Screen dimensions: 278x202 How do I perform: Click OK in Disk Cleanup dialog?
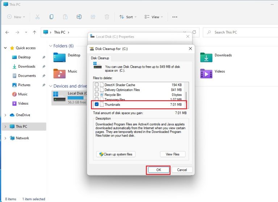click(x=159, y=170)
